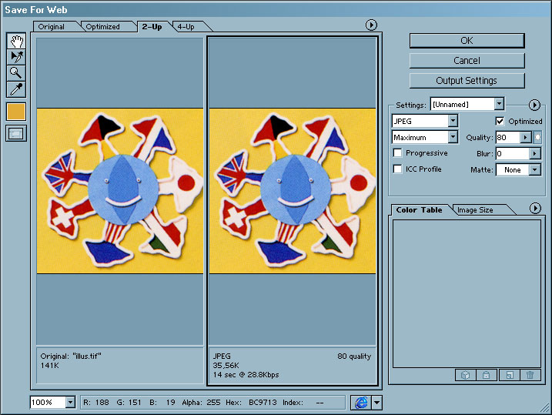This screenshot has width=552, height=415.
Task: Toggle slices visibility button
Action: point(16,133)
